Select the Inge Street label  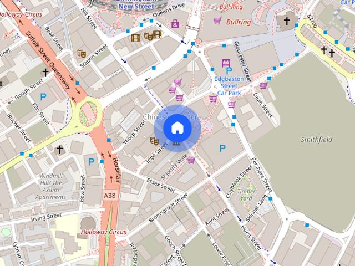pyautogui.click(x=156, y=153)
